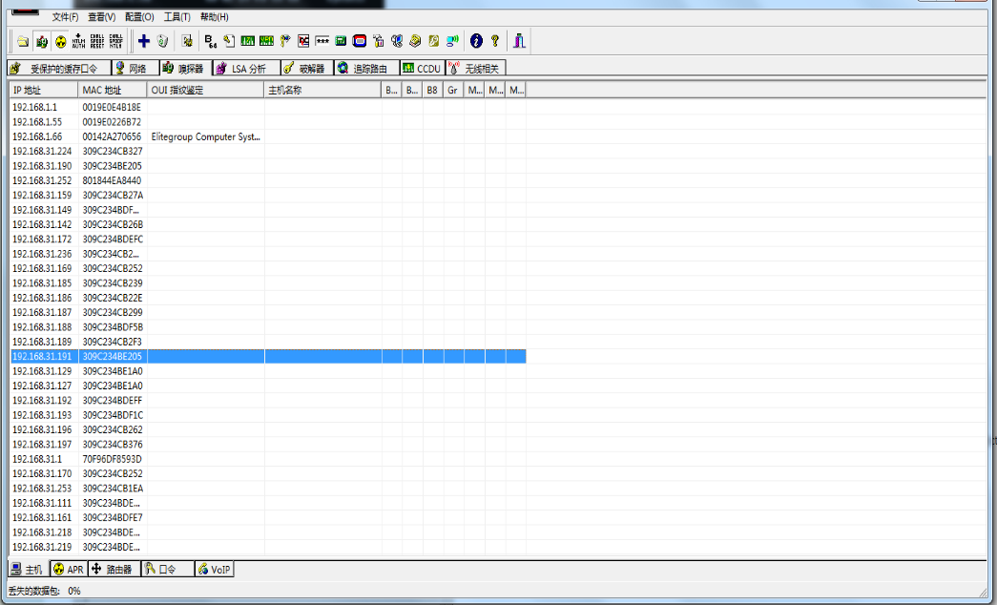Viewport: 997px width, 605px height.
Task: Open the About info icon
Action: (476, 41)
